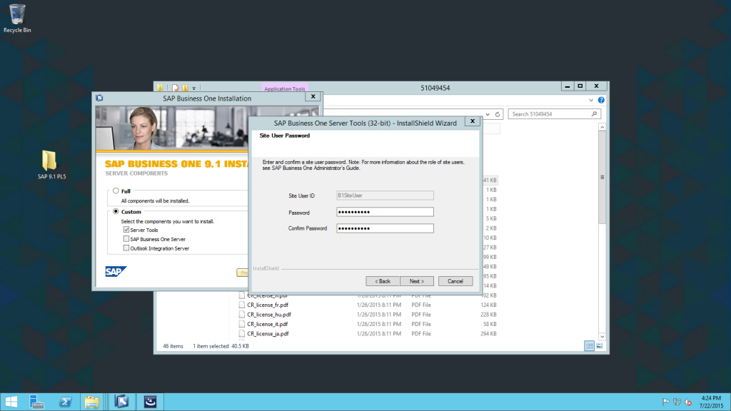This screenshot has width=731, height=411.
Task: Click the 228 KB size cell
Action: (x=488, y=315)
